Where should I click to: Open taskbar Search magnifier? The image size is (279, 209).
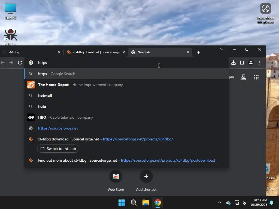[x=134, y=202]
